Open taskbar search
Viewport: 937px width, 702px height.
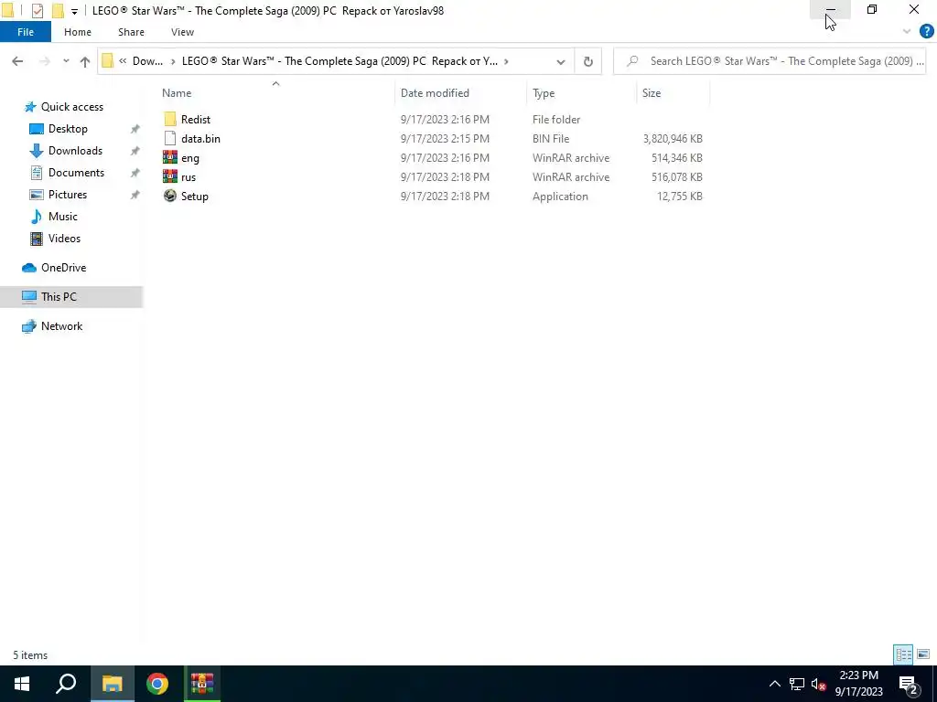tap(66, 684)
